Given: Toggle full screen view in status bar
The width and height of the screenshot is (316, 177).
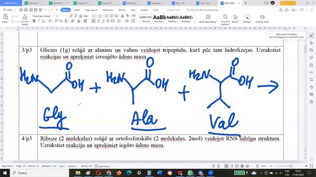Looking at the screenshot, I should click(312, 166).
